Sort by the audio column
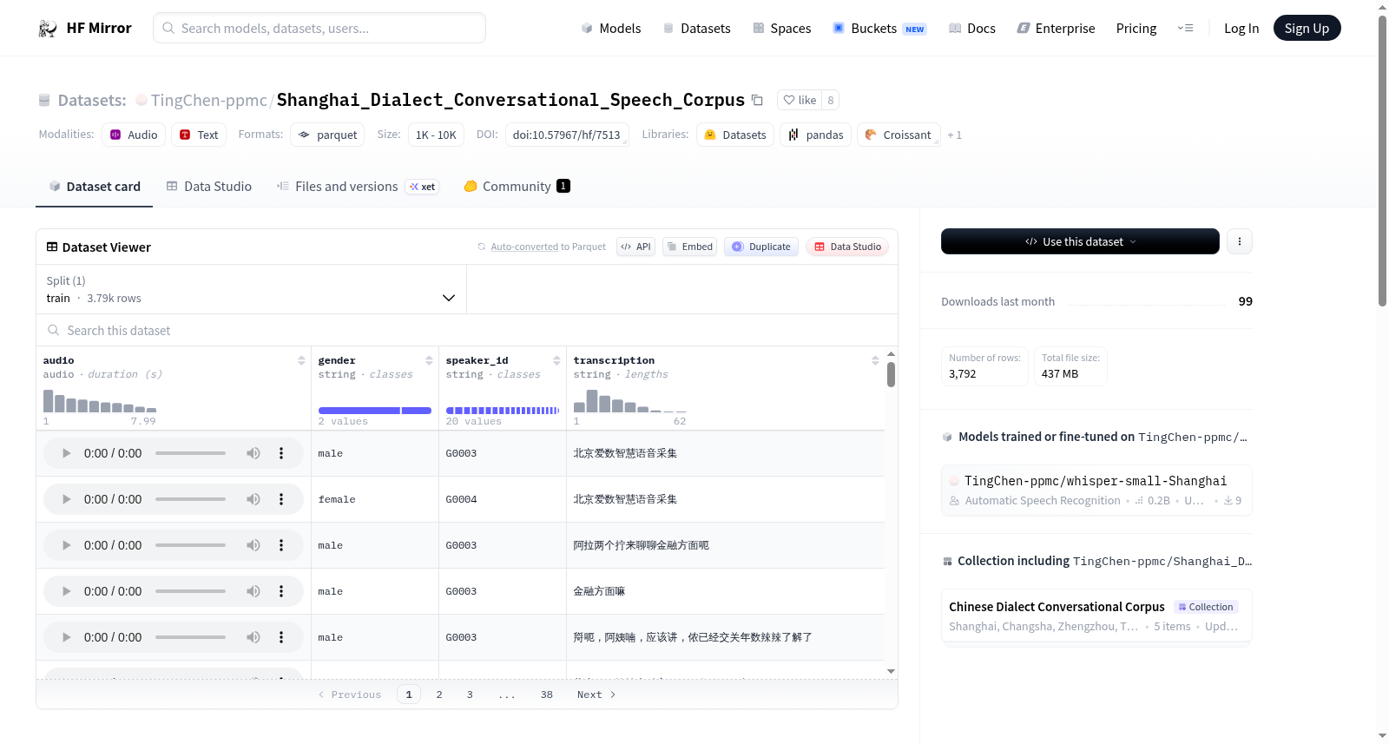This screenshot has height=744, width=1389. click(x=301, y=360)
